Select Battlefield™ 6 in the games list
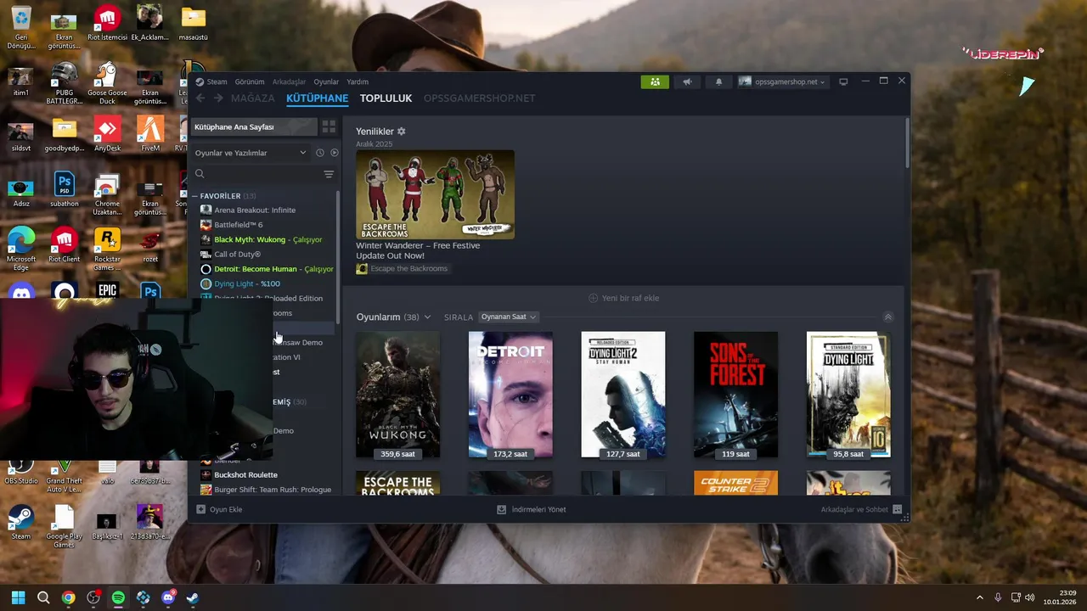Screen dimensions: 1087x611 [x=239, y=225]
